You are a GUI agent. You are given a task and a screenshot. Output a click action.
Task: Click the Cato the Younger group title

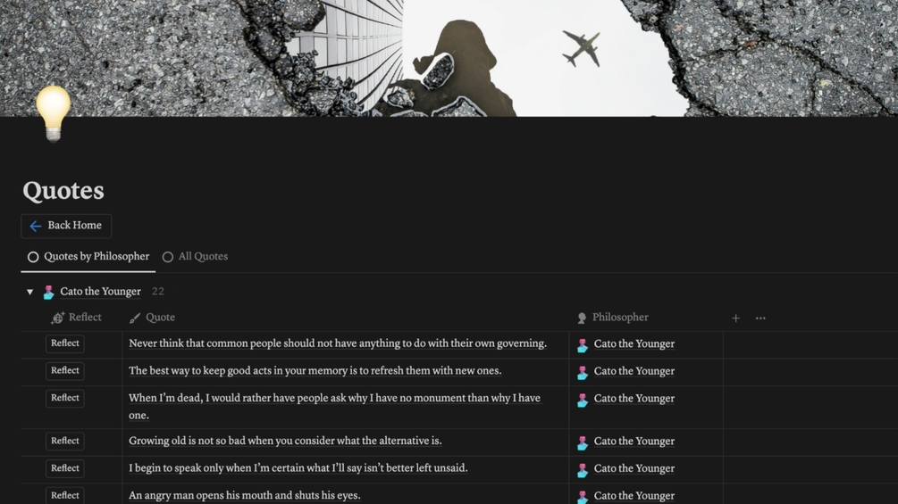(100, 292)
